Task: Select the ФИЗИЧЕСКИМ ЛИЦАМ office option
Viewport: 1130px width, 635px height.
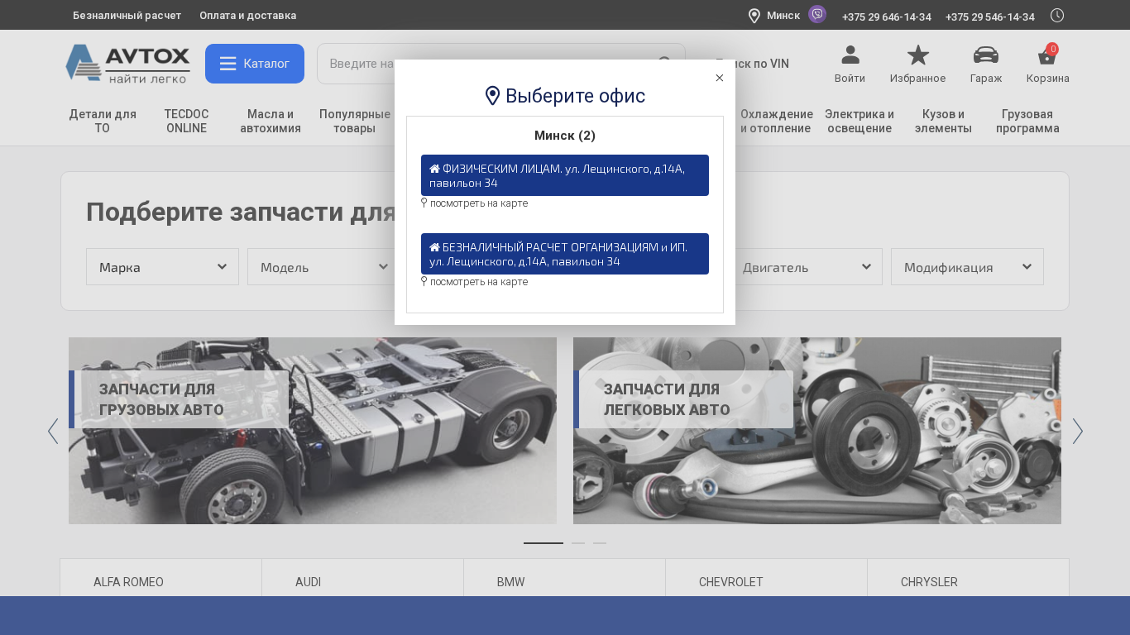Action: pos(565,175)
